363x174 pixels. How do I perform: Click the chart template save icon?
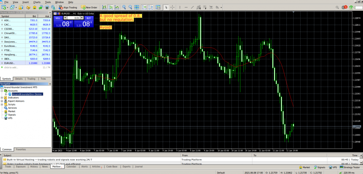[158, 8]
